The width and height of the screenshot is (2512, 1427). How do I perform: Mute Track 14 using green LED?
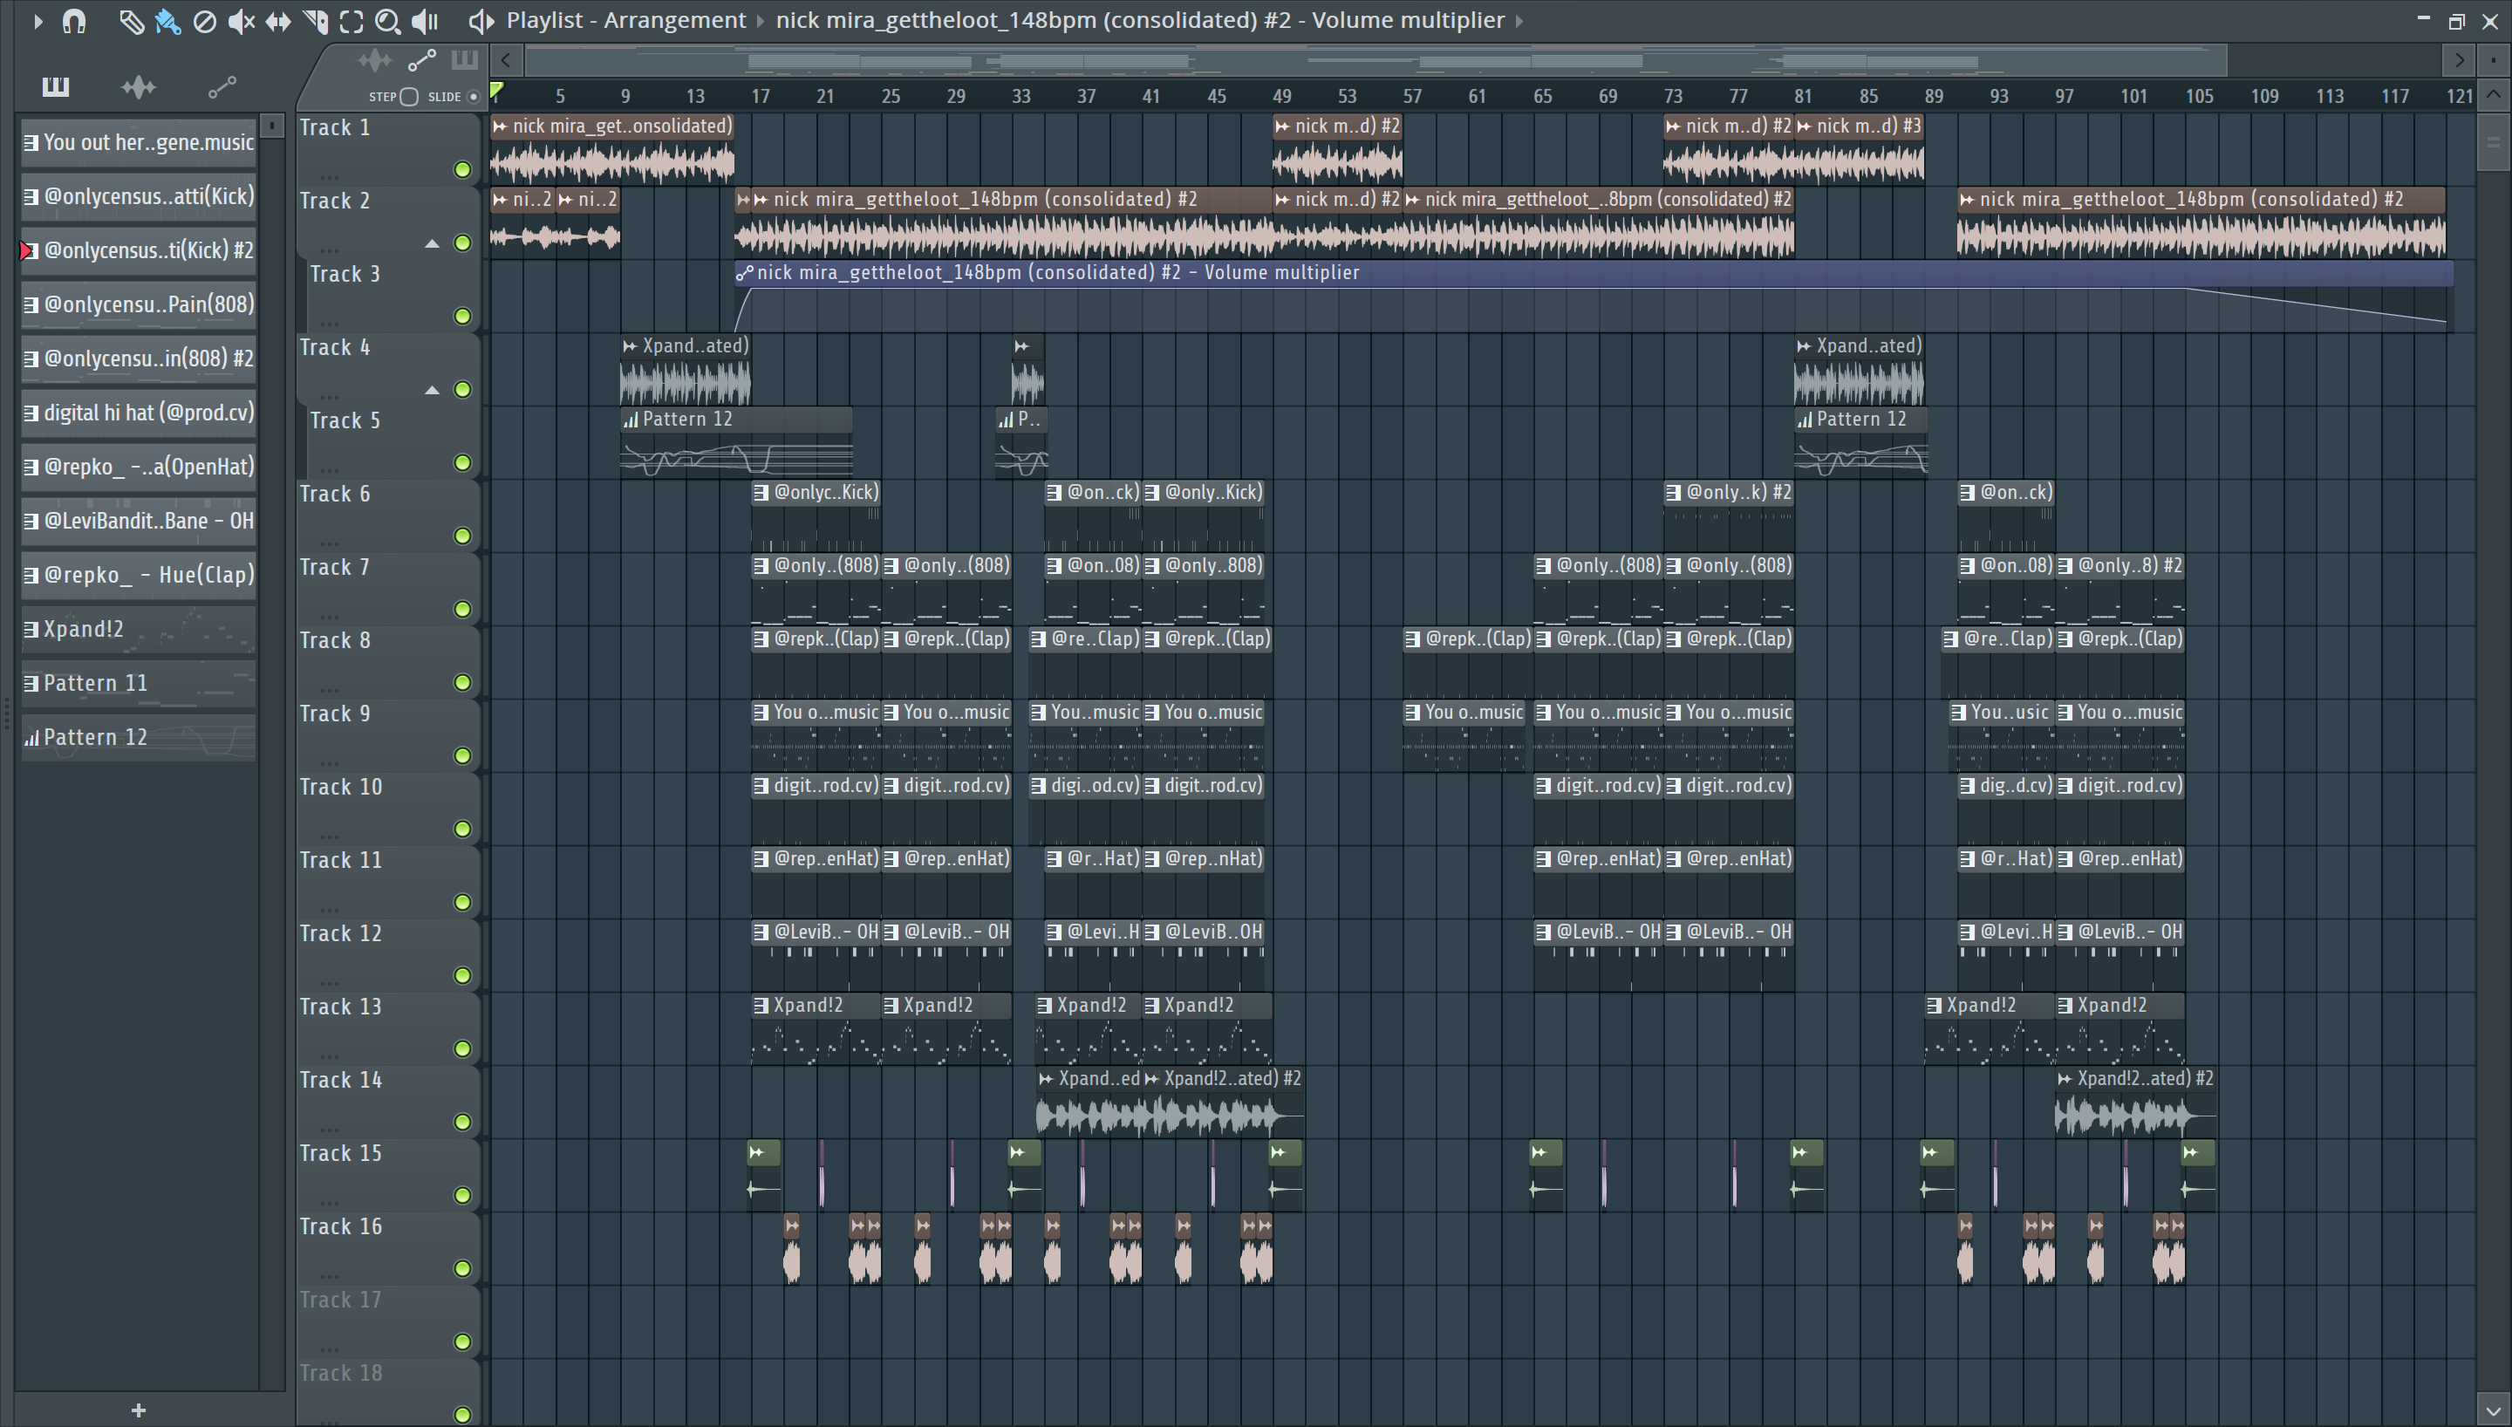pyautogui.click(x=462, y=1123)
